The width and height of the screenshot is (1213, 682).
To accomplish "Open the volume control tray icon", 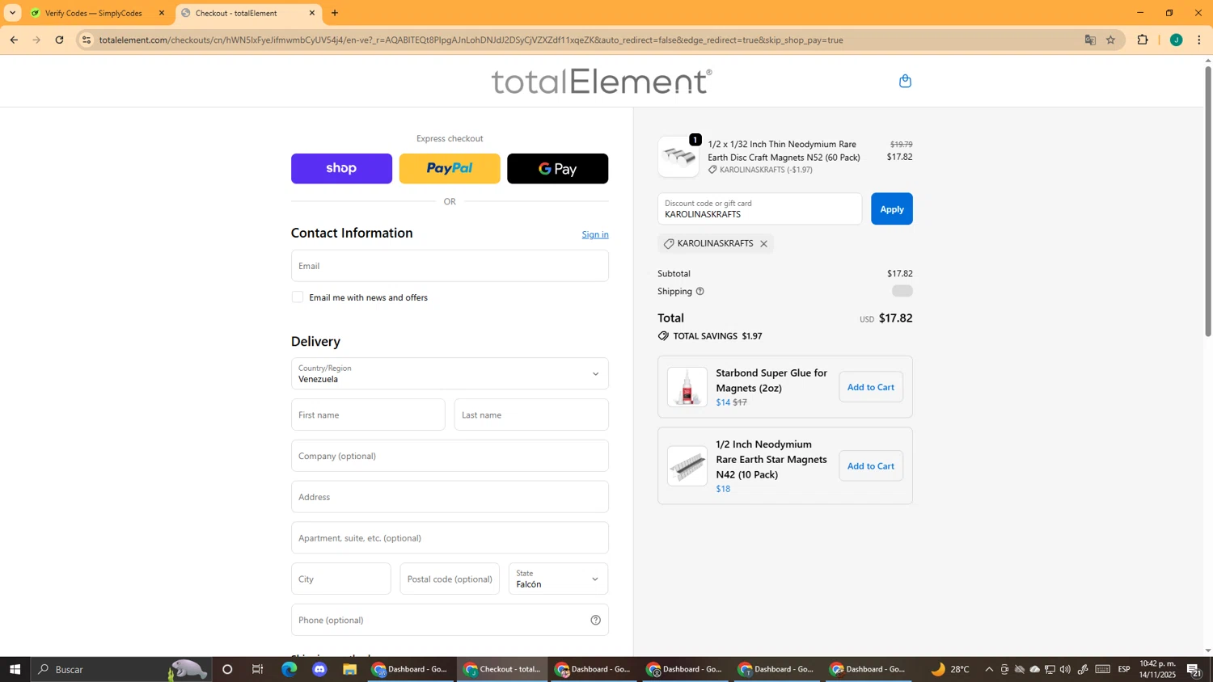I will [1065, 669].
